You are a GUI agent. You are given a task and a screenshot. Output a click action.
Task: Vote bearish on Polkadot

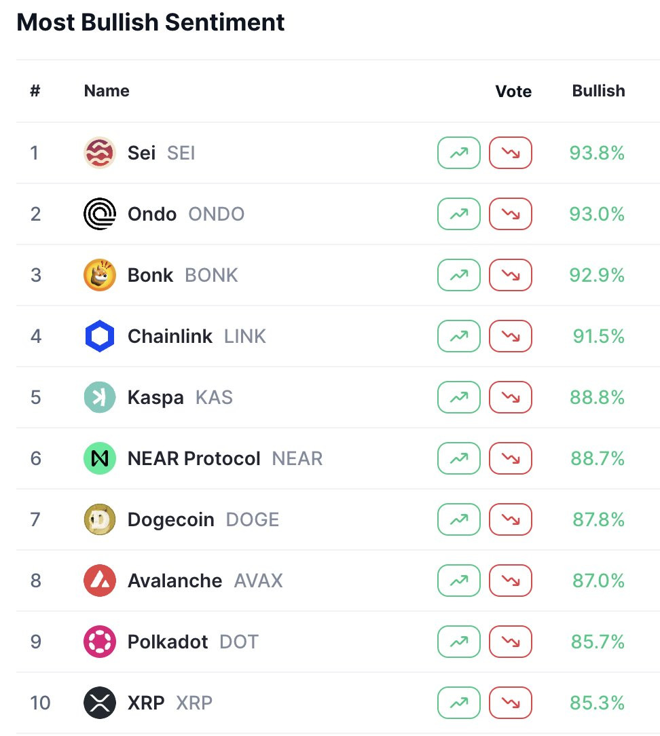511,642
